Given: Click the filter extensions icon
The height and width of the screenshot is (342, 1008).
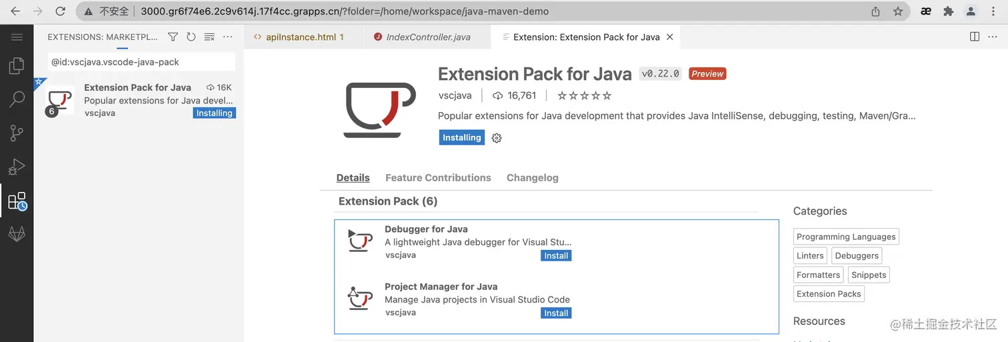Looking at the screenshot, I should click(173, 37).
